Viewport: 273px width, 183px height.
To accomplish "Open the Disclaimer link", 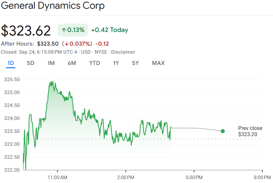I will 123,52.
